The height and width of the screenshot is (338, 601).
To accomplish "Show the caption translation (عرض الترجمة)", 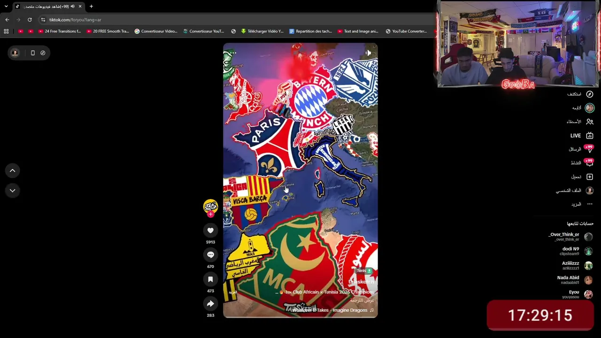I will pos(362,300).
